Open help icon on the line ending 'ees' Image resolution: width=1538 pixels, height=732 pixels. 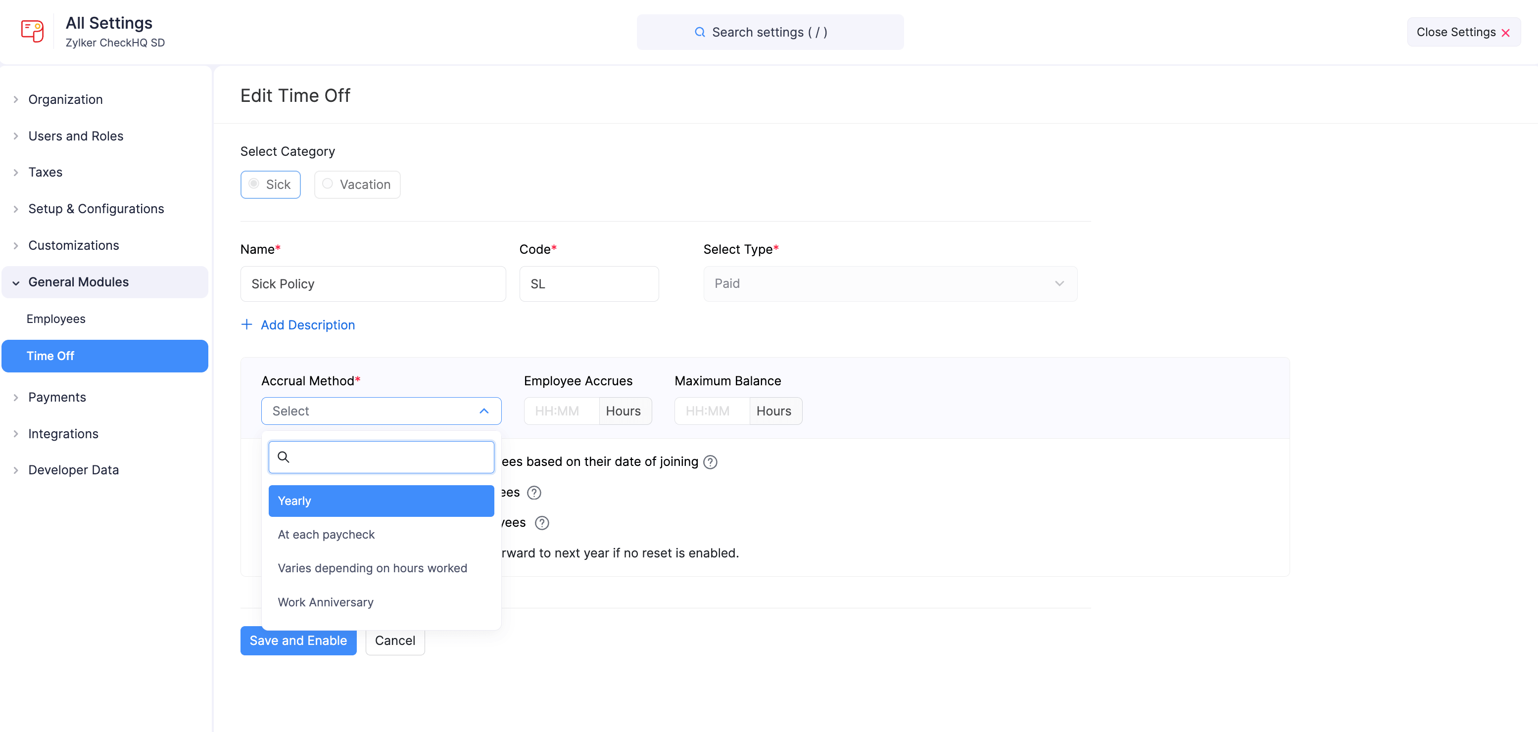tap(534, 493)
